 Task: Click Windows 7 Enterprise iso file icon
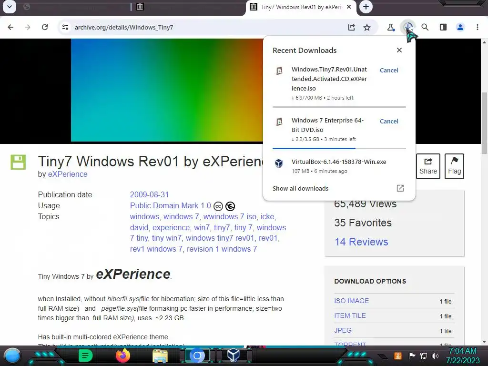279,122
